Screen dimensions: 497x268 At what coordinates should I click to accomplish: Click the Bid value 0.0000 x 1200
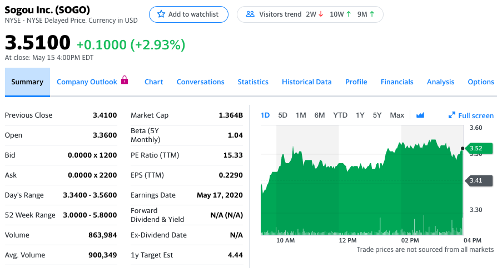coord(92,155)
